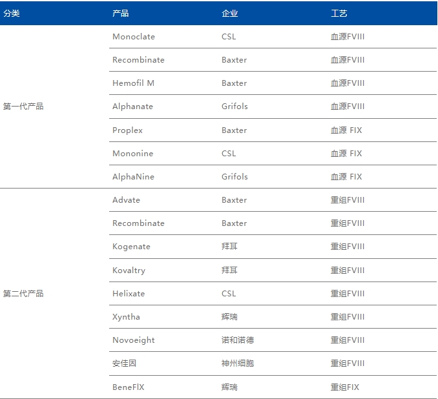Click 血源 FIX in the Proplex row
The image size is (438, 399).
[x=346, y=130]
